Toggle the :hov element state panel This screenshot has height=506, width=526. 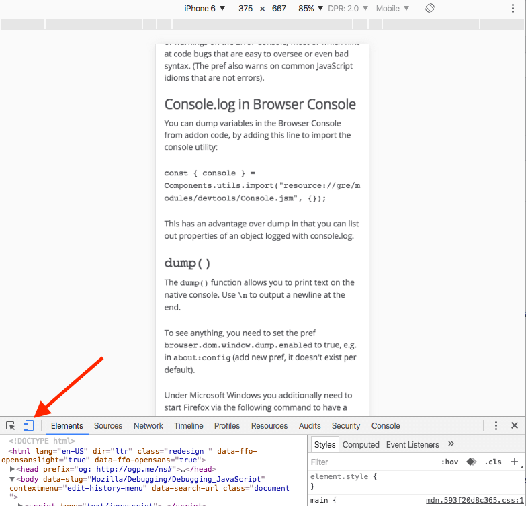[449, 462]
